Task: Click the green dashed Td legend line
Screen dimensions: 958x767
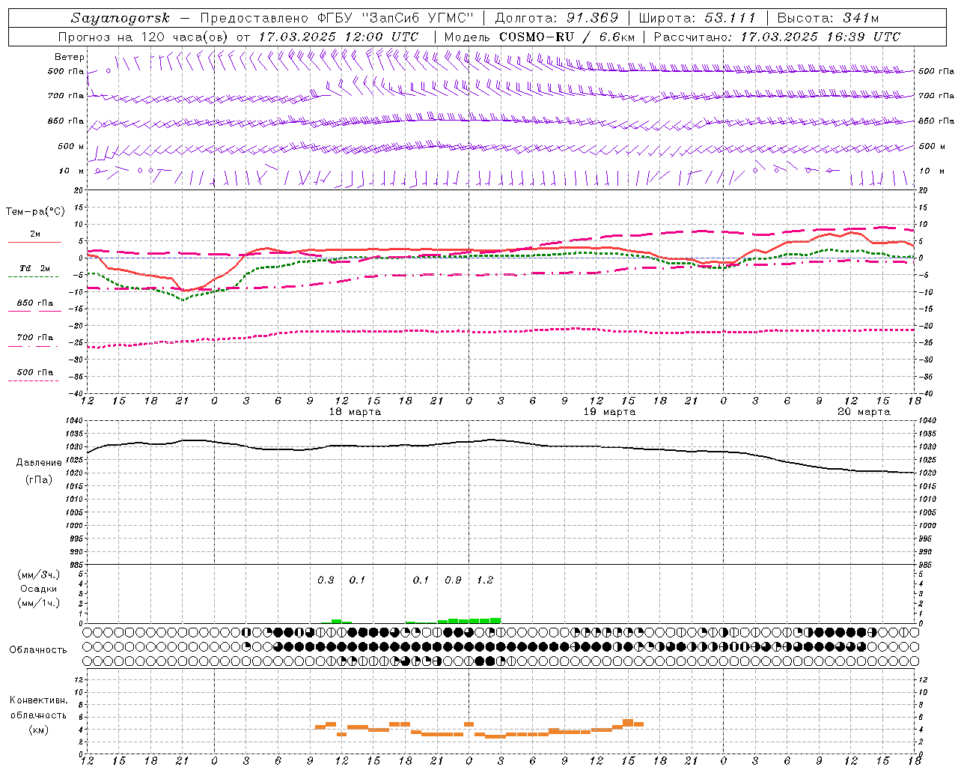Action: click(x=34, y=277)
